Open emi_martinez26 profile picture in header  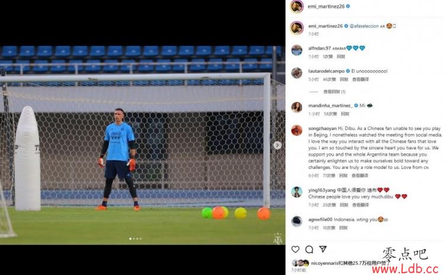pos(297,6)
